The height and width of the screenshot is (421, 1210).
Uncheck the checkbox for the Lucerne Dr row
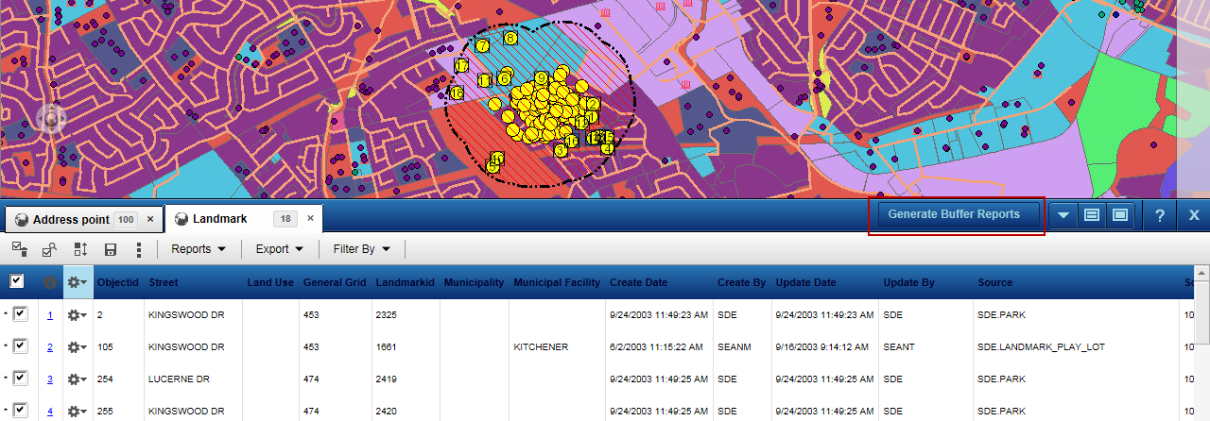pyautogui.click(x=21, y=379)
